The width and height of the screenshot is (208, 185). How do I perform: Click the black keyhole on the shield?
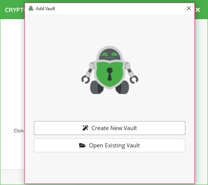pos(110,74)
